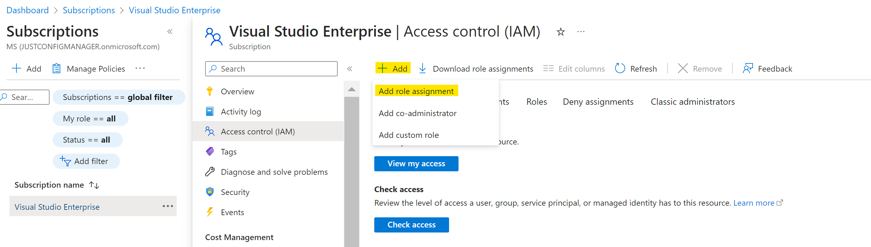This screenshot has height=247, width=871.
Task: Switch to the Deny assignments tab
Action: [598, 101]
